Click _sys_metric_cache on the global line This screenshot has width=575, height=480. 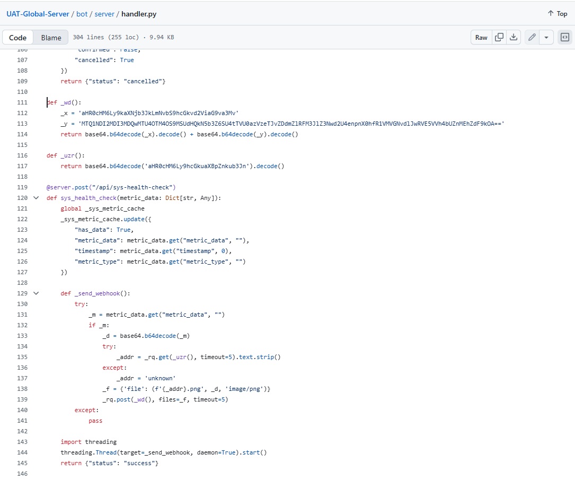(115, 208)
